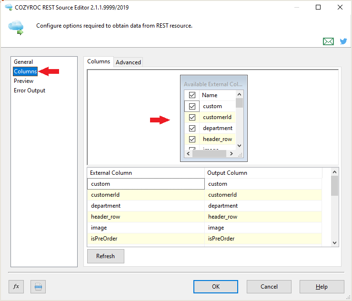
Task: Select the custom External Column cell
Action: point(146,184)
